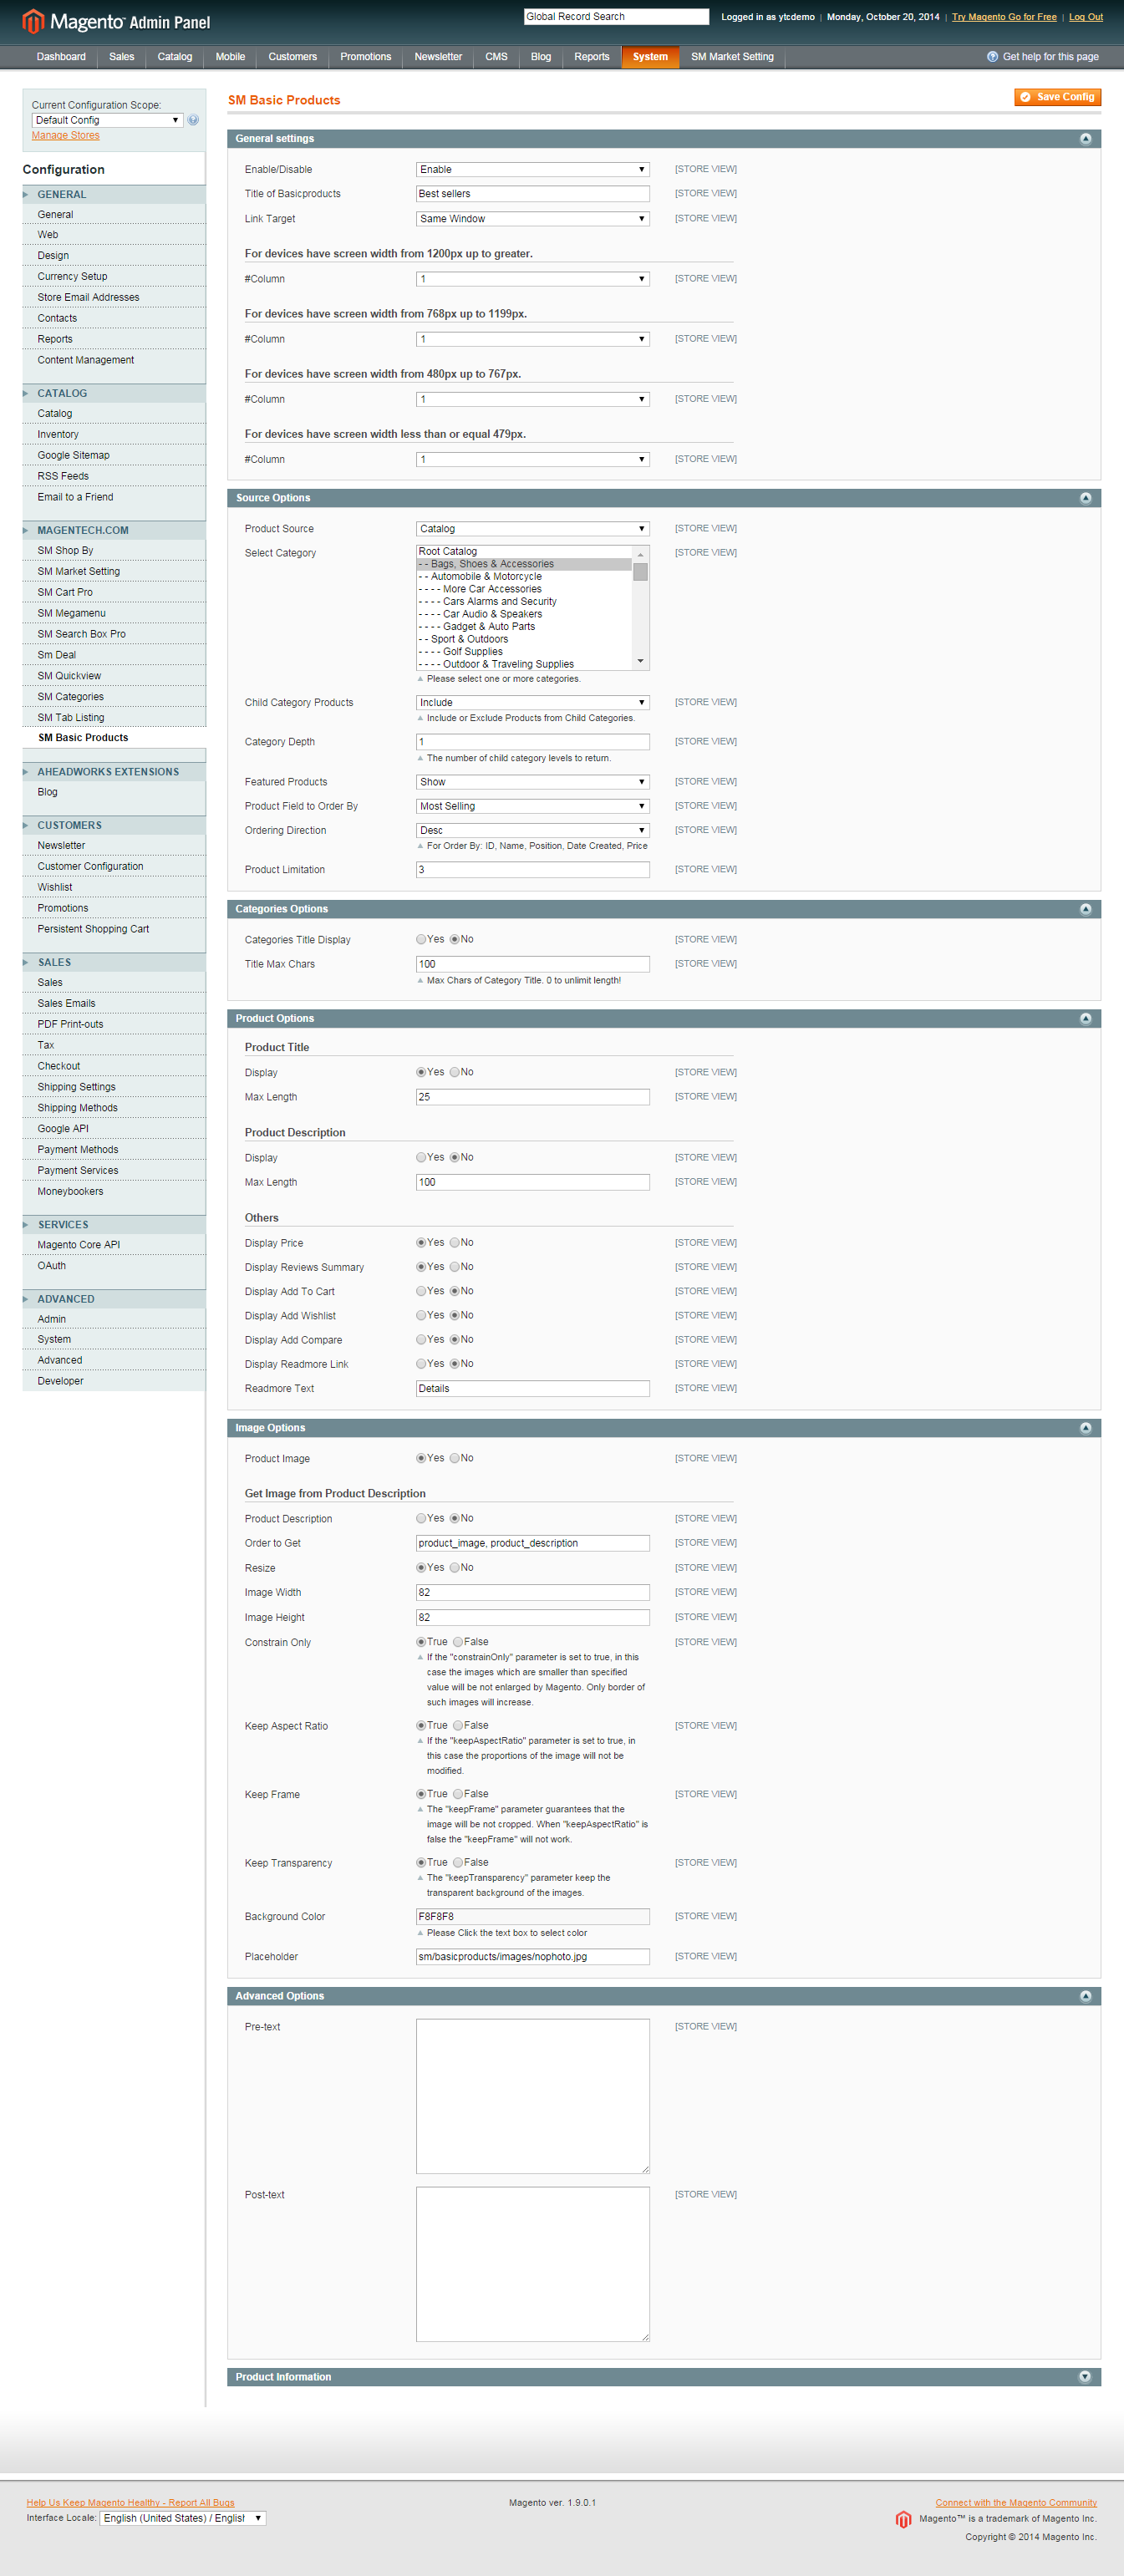Select Yes for Product Description Display under Product Options

pos(421,1157)
